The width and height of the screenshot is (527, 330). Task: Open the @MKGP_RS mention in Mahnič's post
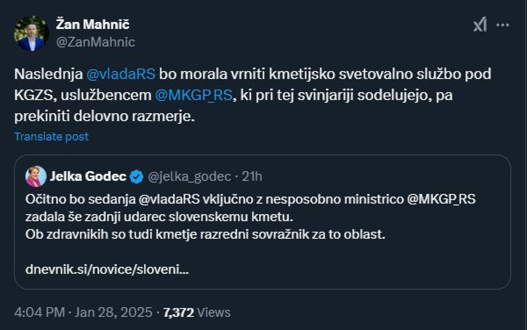[x=193, y=96]
